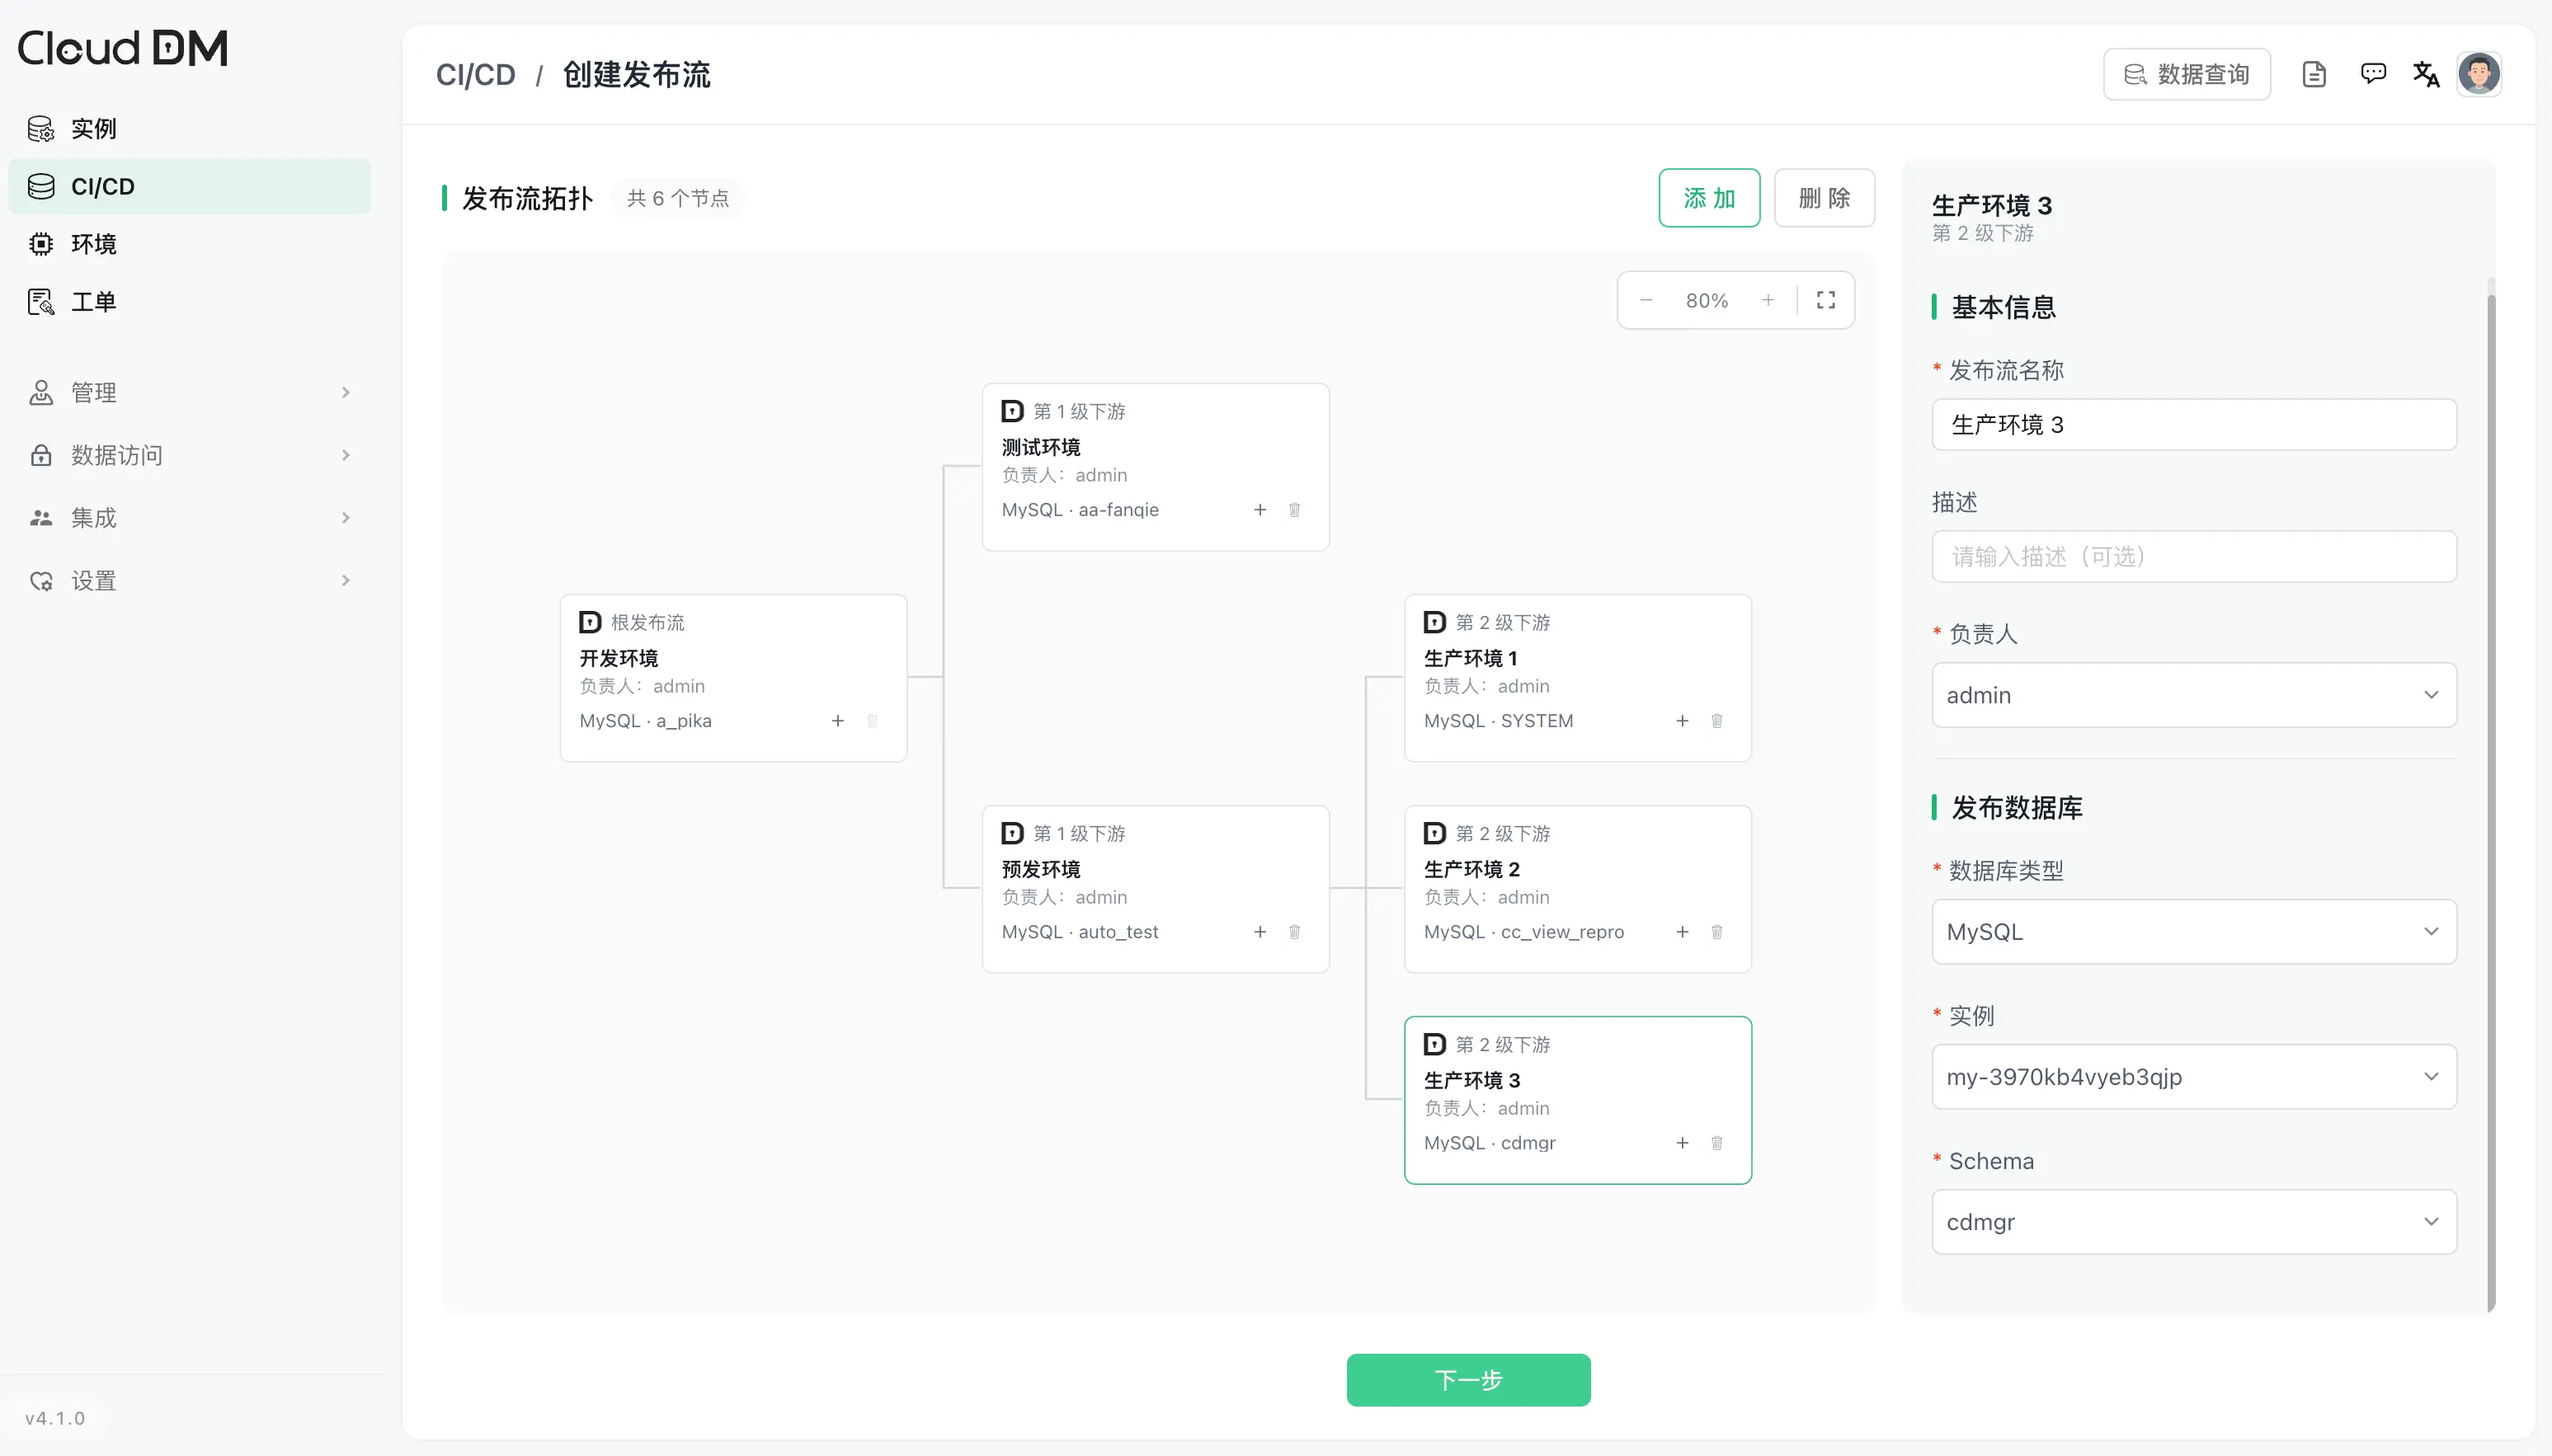Click the user avatar in header
The image size is (2552, 1456).
[2479, 74]
